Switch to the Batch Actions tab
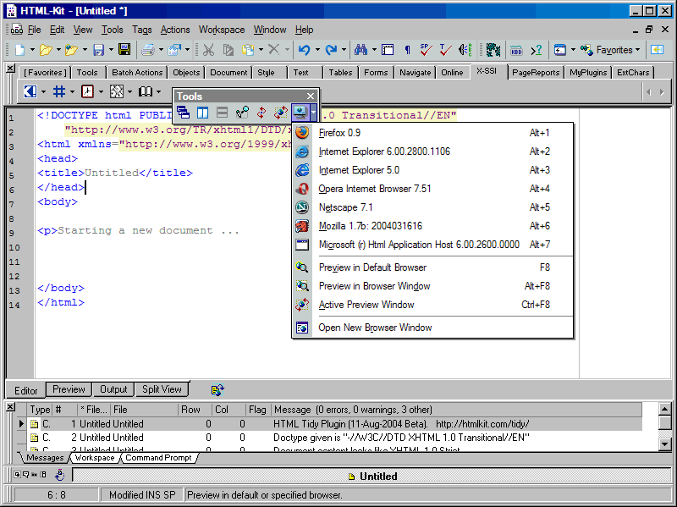This screenshot has width=677, height=507. click(137, 72)
